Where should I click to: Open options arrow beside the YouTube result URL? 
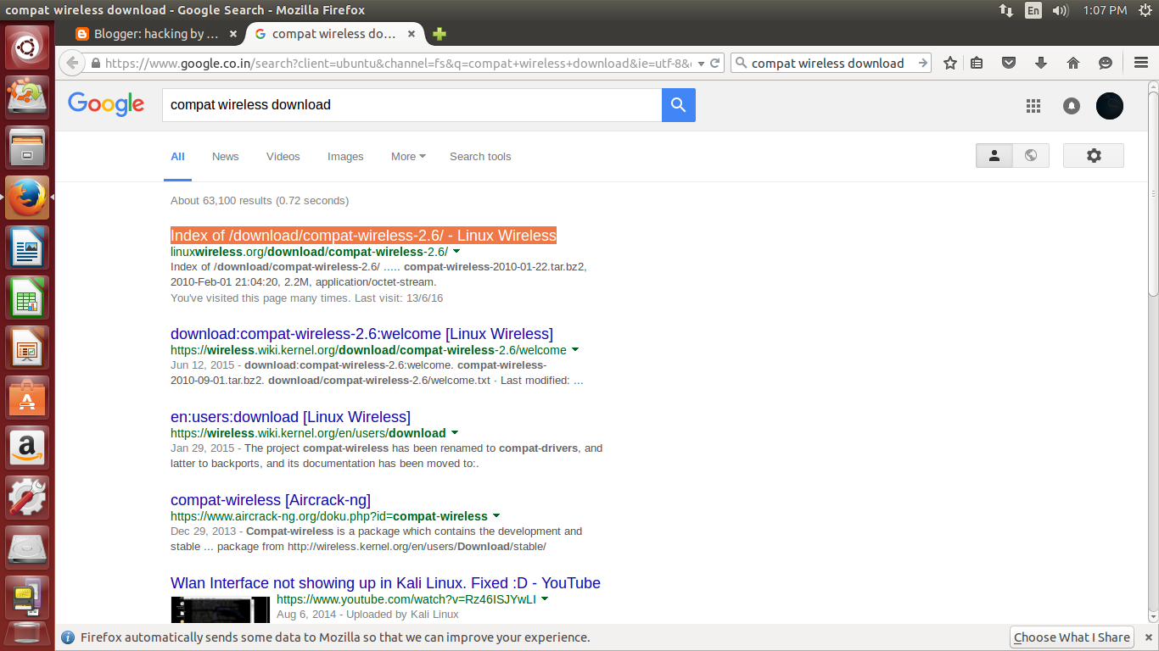pyautogui.click(x=545, y=599)
